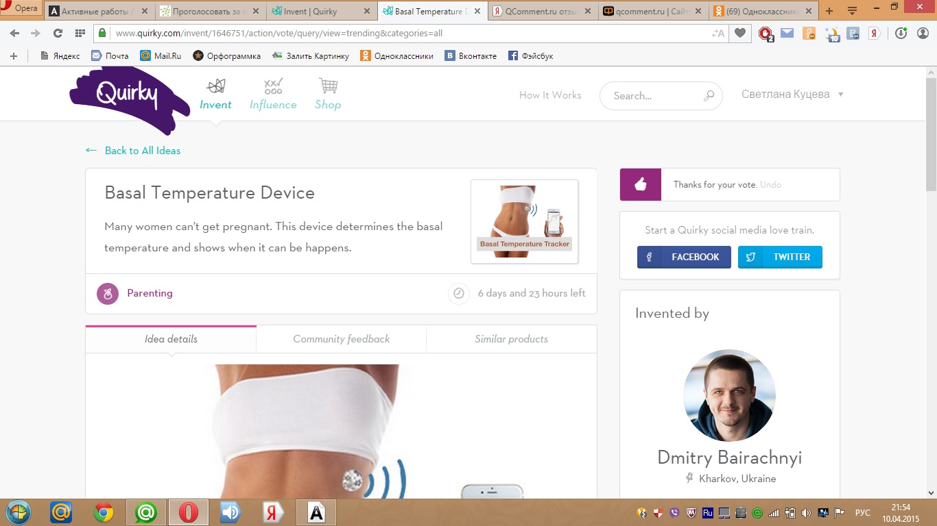Screen dimensions: 937x526
Task: Open inventor Dmitry Bairachnyi profile name
Action: click(x=729, y=457)
